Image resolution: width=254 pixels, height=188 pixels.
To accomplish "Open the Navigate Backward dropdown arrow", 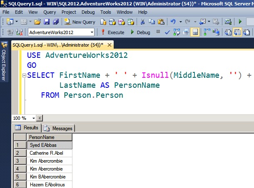I will (x=209, y=22).
